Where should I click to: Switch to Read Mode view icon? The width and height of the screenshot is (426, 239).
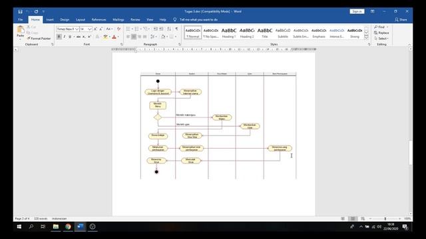tap(343, 218)
